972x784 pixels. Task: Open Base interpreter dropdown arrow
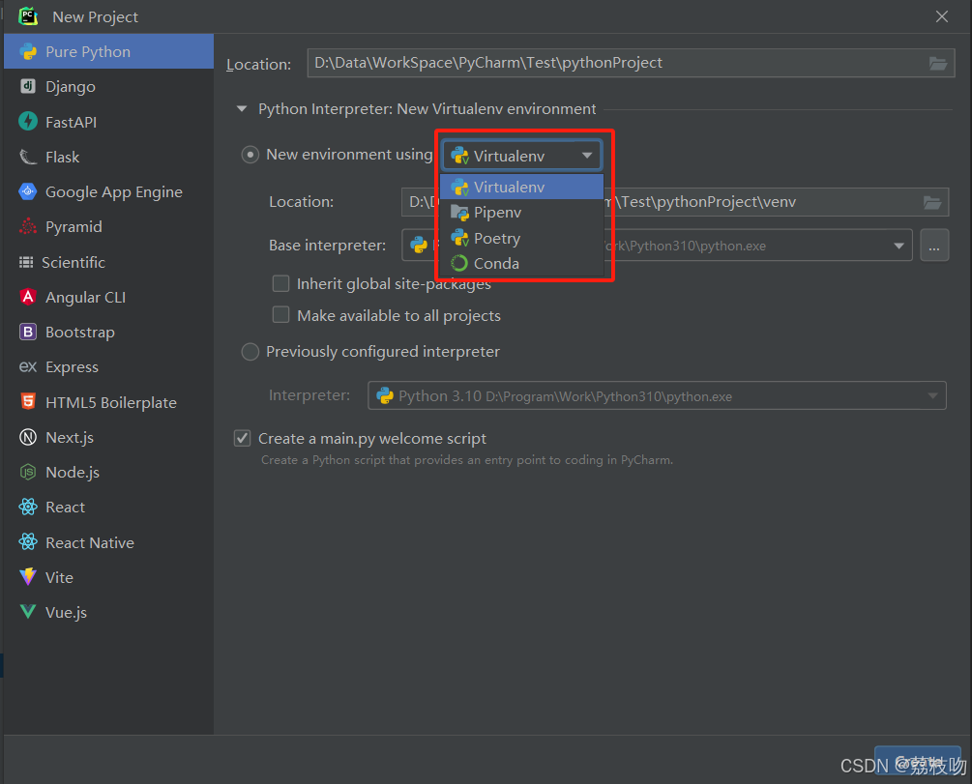(x=898, y=247)
